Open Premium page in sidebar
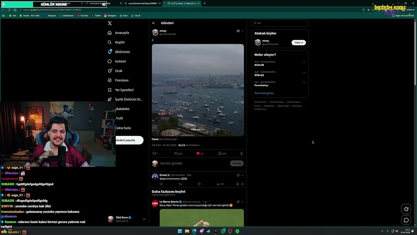This screenshot has height=235, width=417. pyautogui.click(x=118, y=80)
